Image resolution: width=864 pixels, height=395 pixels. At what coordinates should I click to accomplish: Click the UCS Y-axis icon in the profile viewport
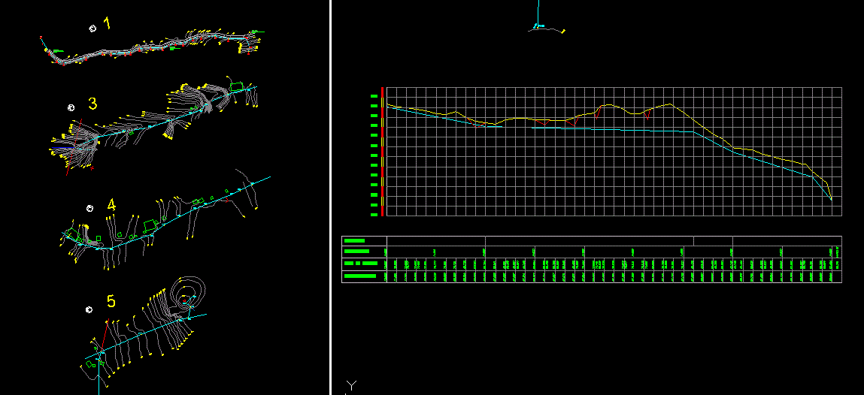pyautogui.click(x=350, y=386)
